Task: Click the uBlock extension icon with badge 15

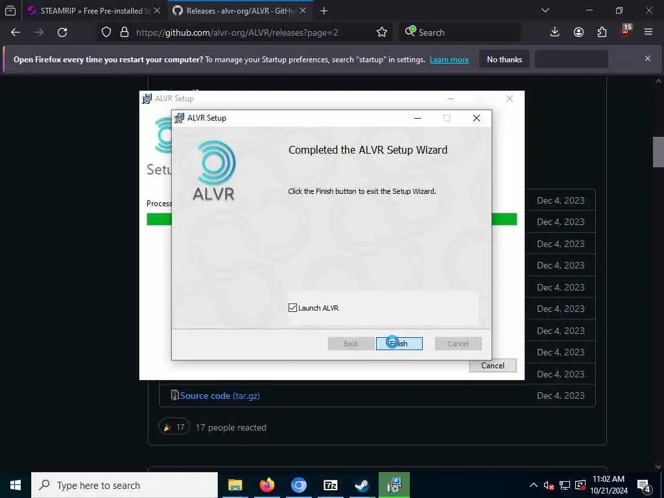Action: (626, 31)
